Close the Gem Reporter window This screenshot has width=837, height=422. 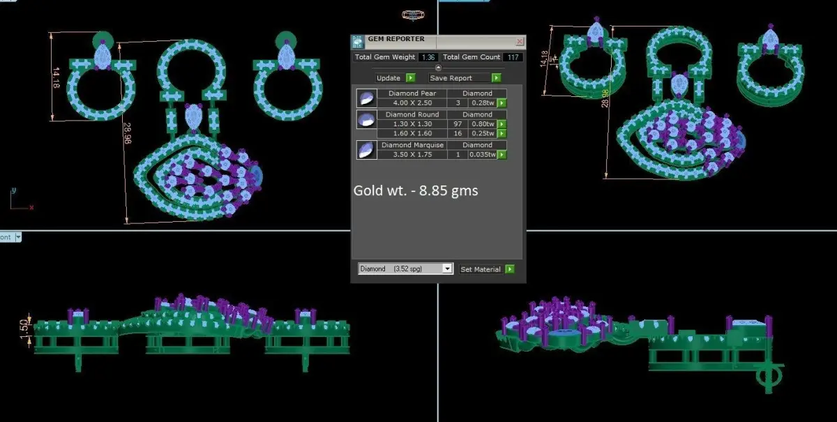click(519, 41)
